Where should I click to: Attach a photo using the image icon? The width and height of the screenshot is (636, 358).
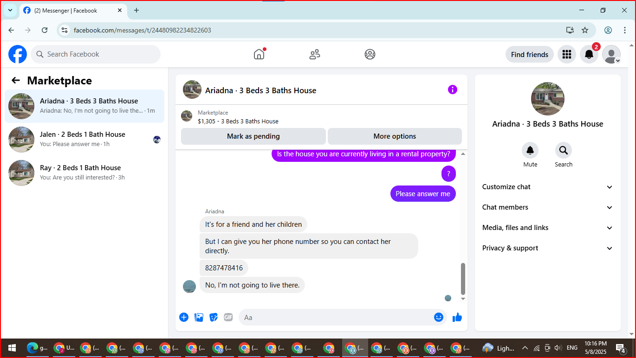(x=199, y=317)
